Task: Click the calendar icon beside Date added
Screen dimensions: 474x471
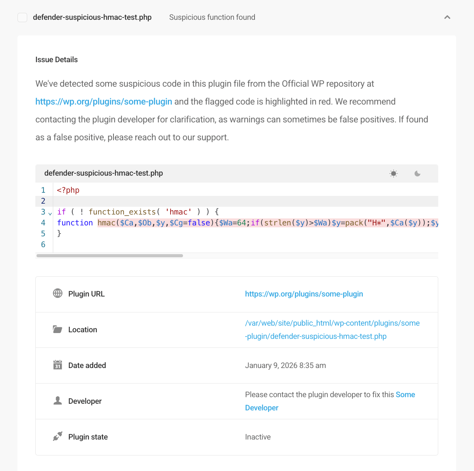Action: click(58, 365)
